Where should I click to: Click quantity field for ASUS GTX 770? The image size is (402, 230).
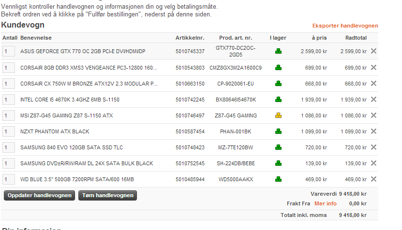coord(8,51)
